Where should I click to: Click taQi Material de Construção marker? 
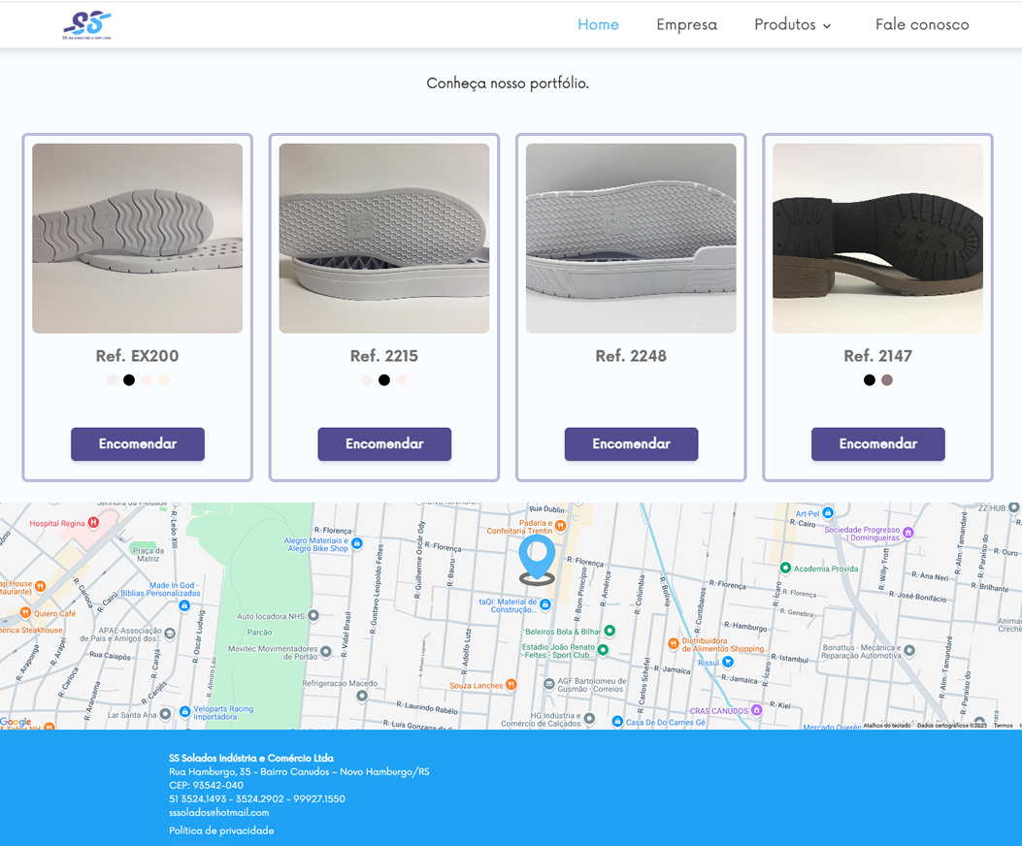(544, 604)
